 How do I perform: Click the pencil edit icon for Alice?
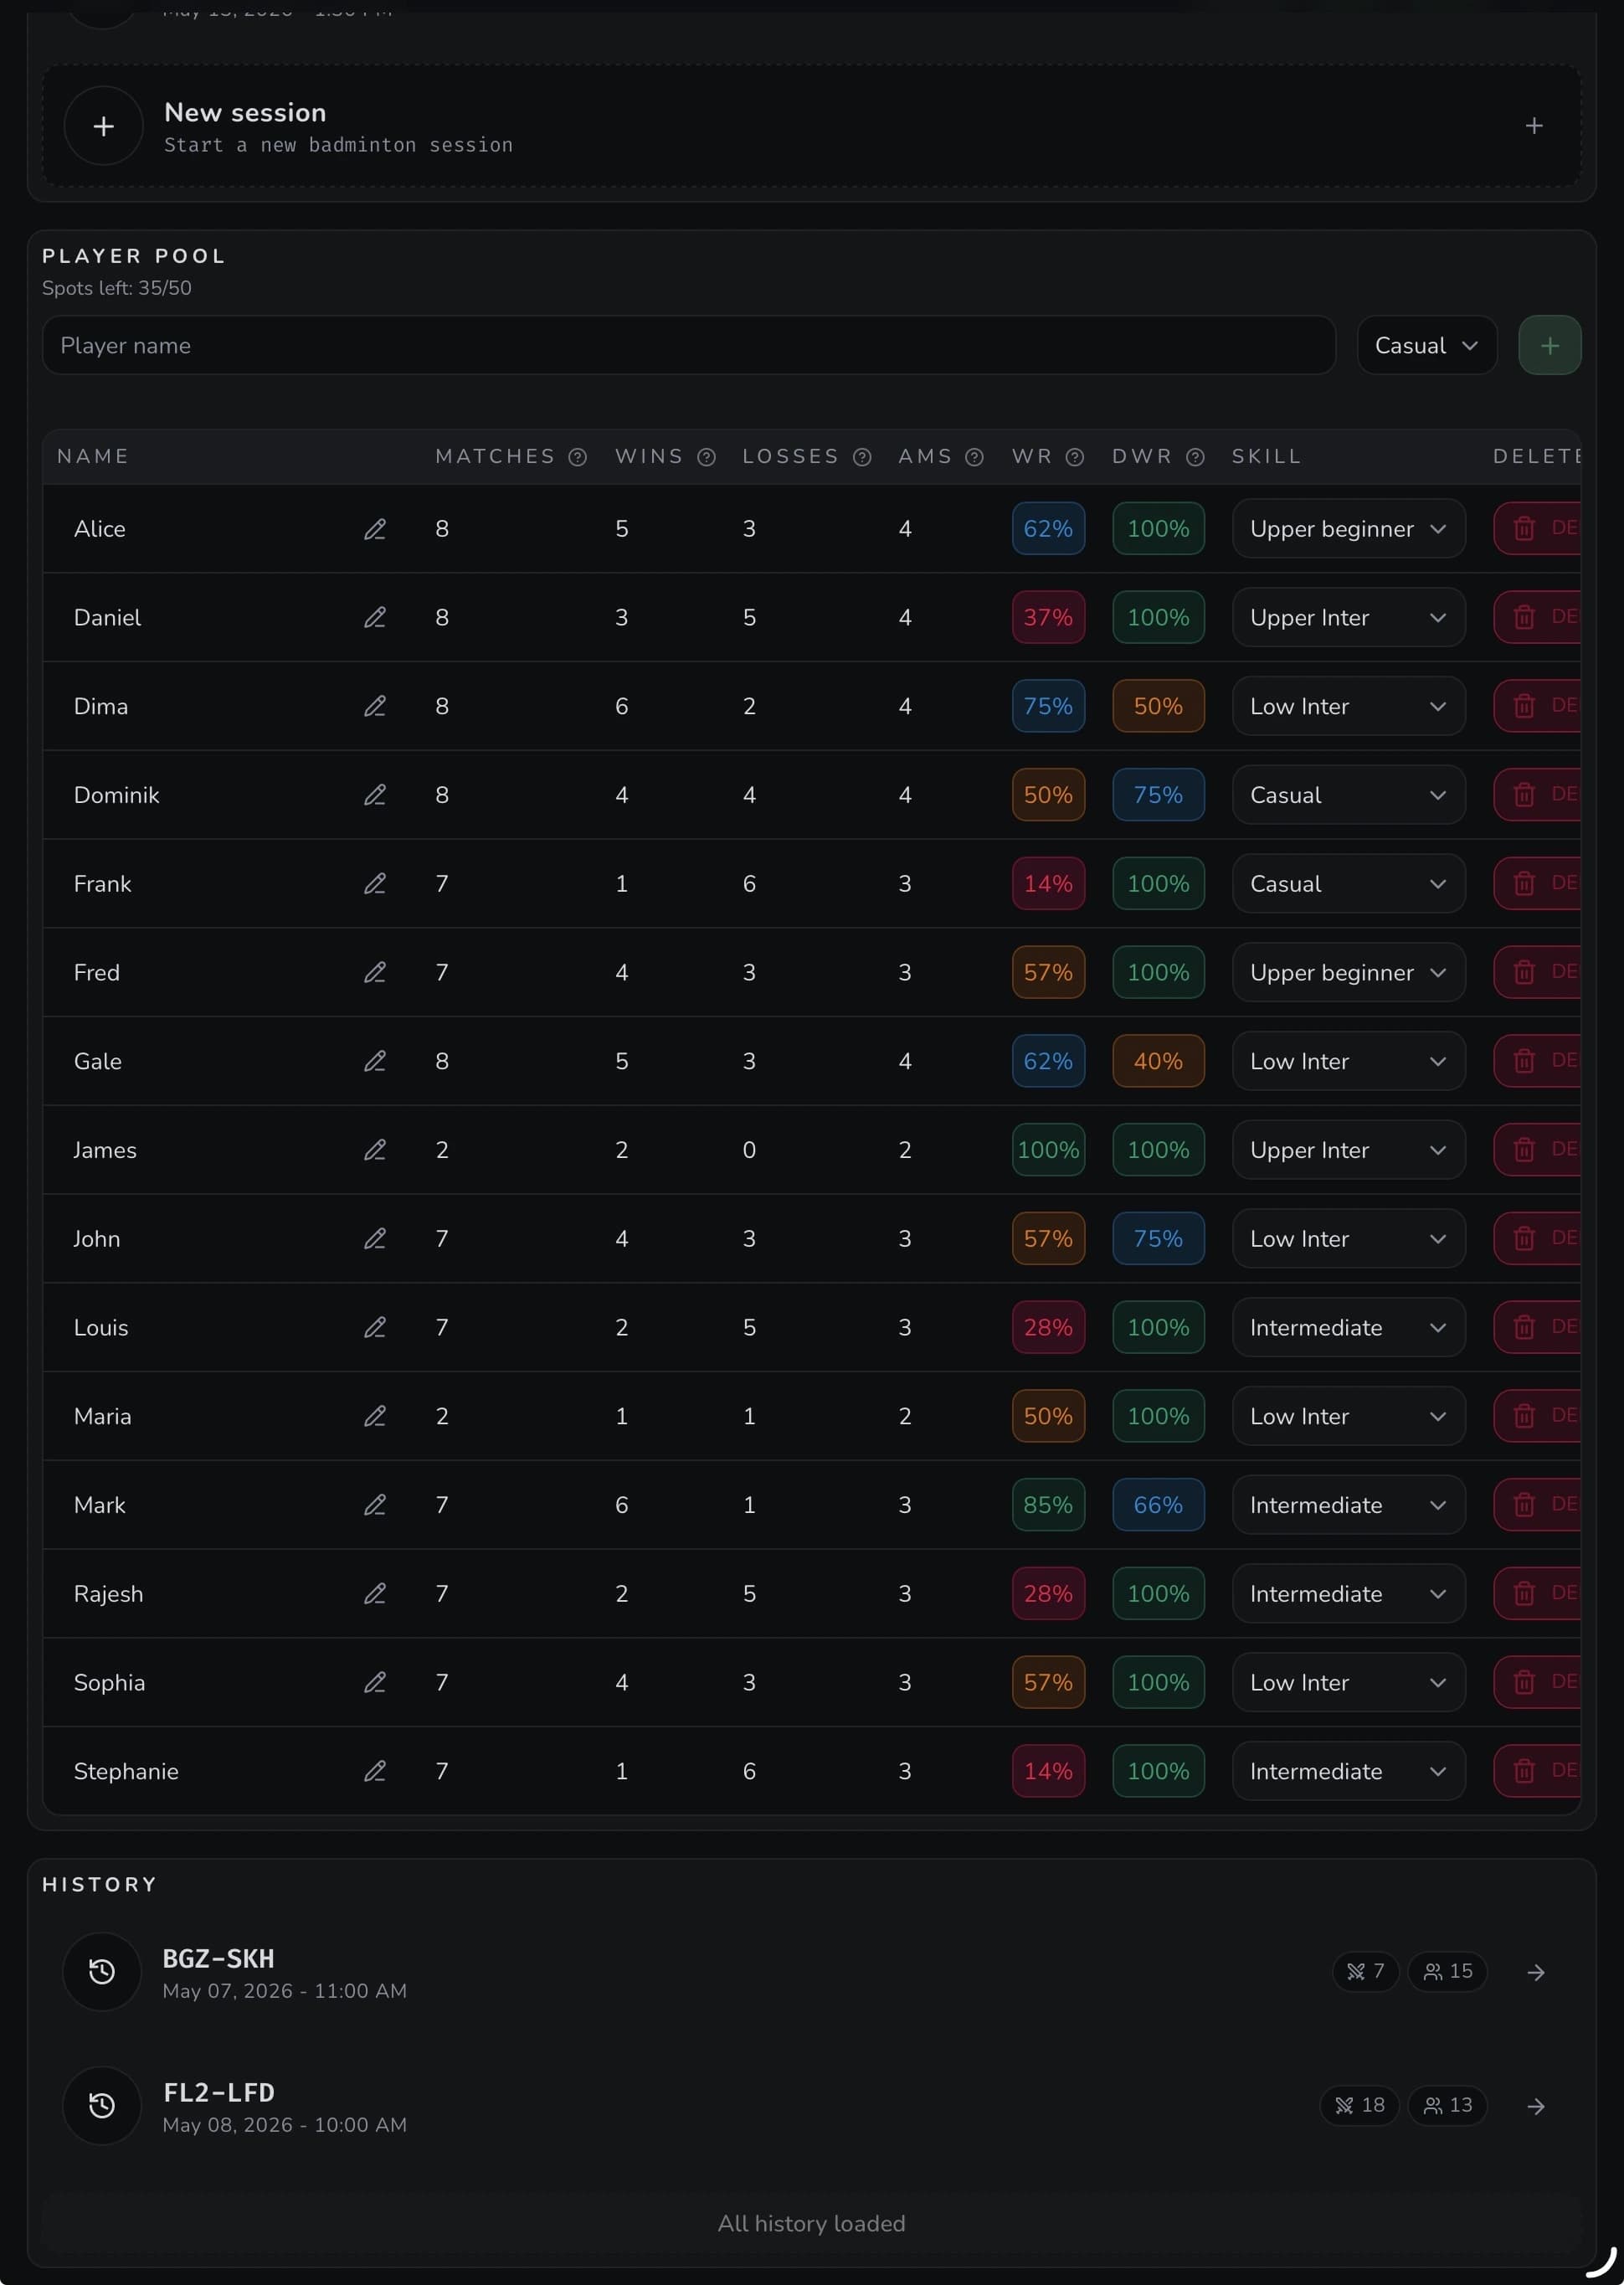tap(375, 529)
